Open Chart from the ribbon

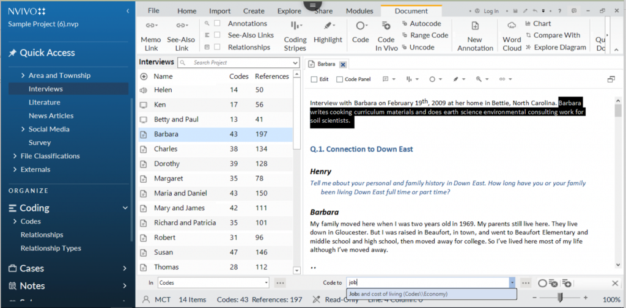pos(538,24)
